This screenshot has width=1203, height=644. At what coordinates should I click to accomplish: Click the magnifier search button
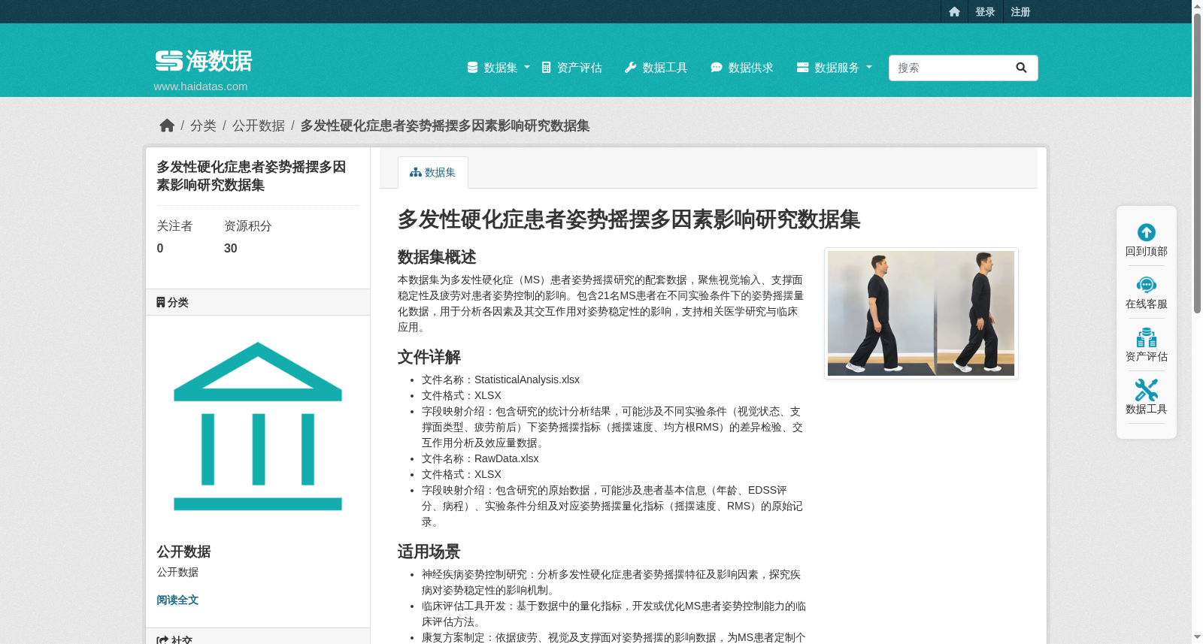tap(1021, 68)
